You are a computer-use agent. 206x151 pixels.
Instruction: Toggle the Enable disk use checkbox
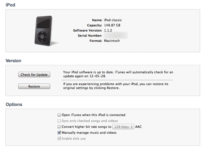pyautogui.click(x=59, y=138)
